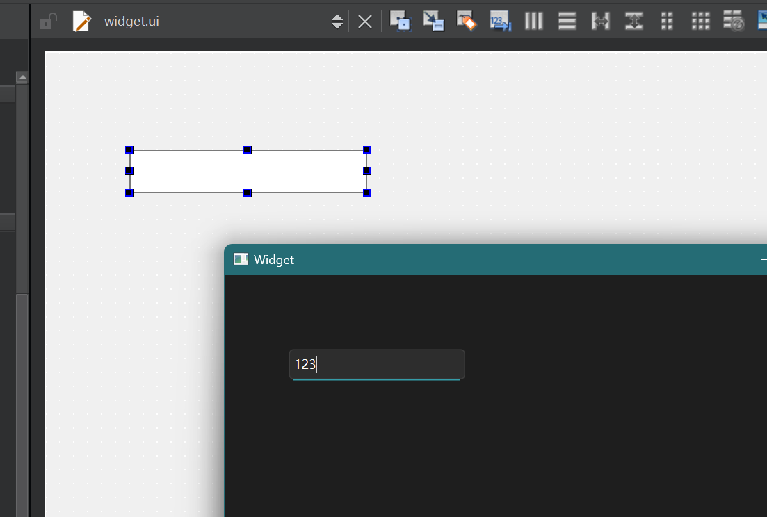The height and width of the screenshot is (517, 767).
Task: Lay out vertically in splitter
Action: click(633, 21)
